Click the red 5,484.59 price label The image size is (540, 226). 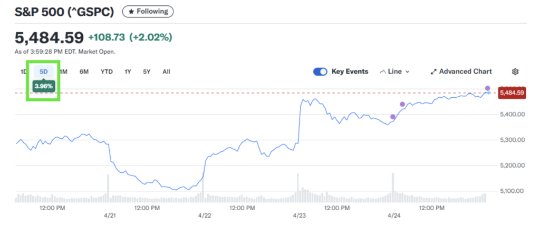(512, 93)
